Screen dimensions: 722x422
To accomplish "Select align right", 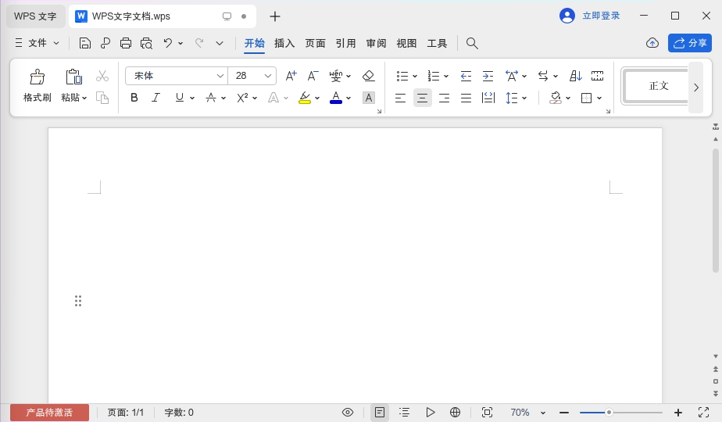I will click(x=445, y=98).
